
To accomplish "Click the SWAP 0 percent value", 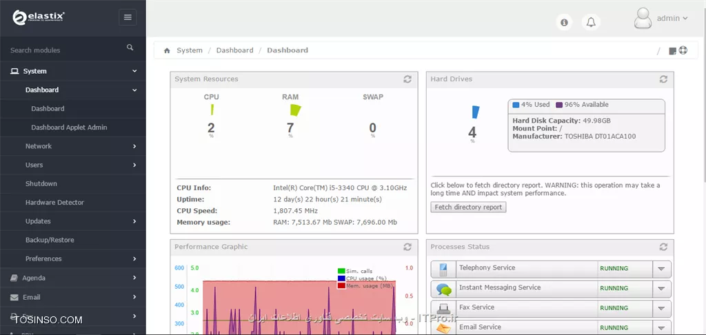I will (373, 128).
